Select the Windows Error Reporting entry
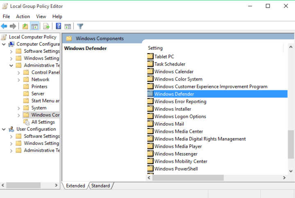The image size is (295, 198). point(180,101)
